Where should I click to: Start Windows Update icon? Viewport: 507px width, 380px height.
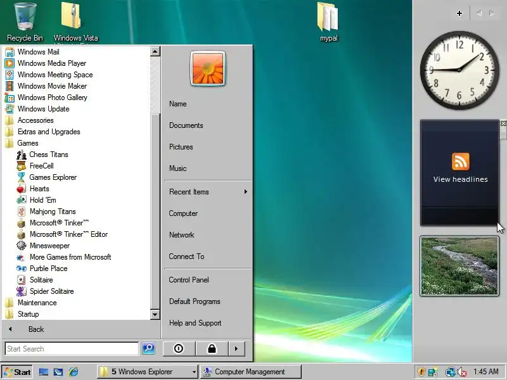click(10, 109)
